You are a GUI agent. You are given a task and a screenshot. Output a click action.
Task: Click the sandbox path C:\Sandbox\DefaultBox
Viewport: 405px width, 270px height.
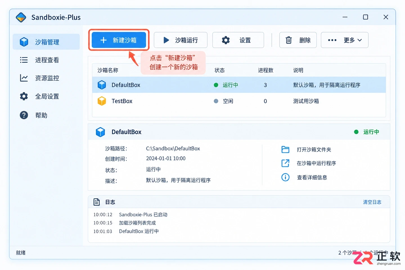coord(173,148)
